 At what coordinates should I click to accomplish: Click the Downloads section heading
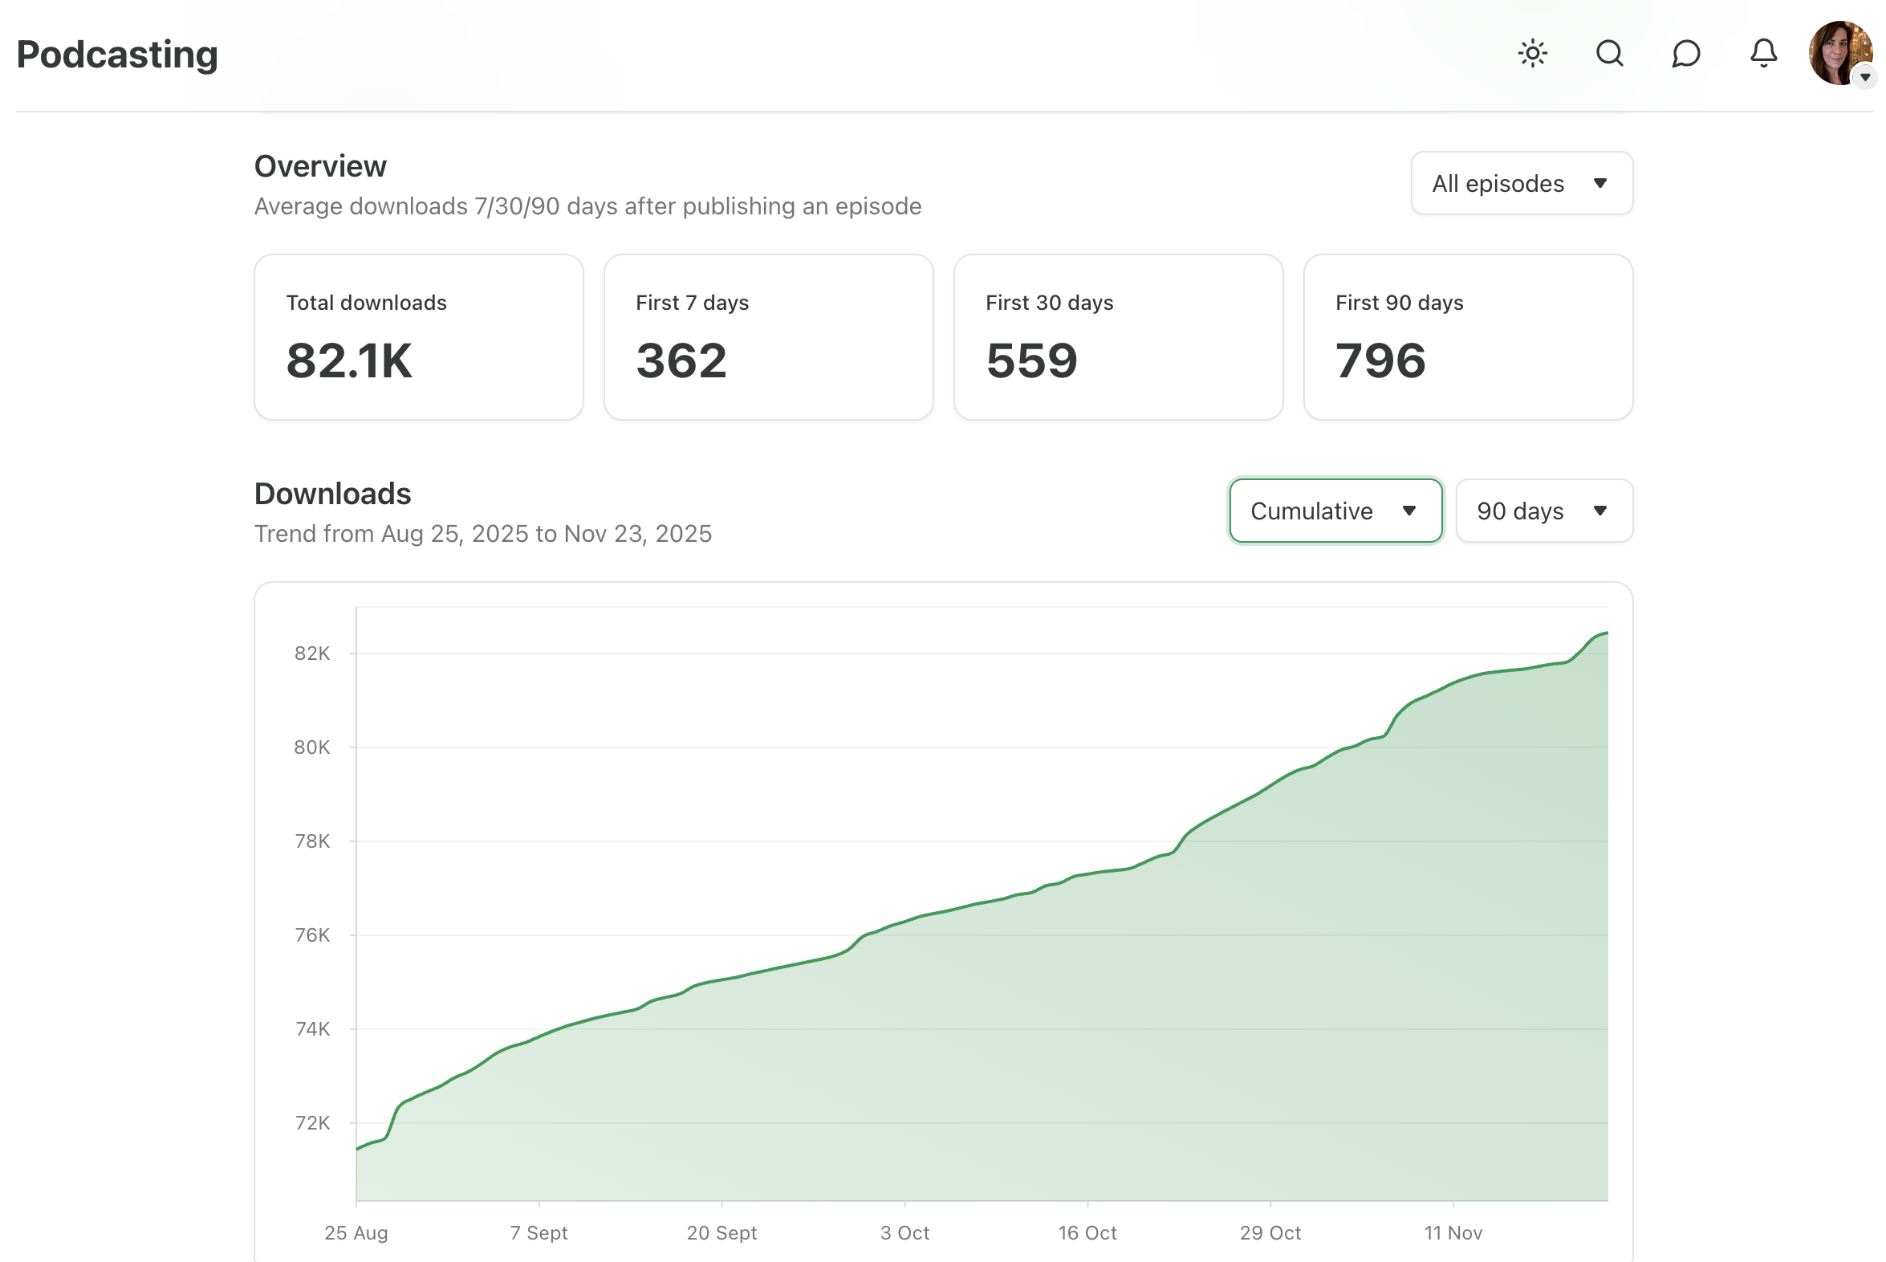pyautogui.click(x=332, y=495)
